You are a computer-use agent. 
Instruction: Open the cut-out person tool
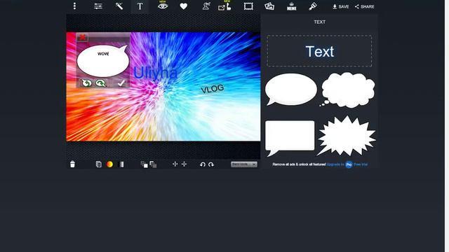(206, 6)
